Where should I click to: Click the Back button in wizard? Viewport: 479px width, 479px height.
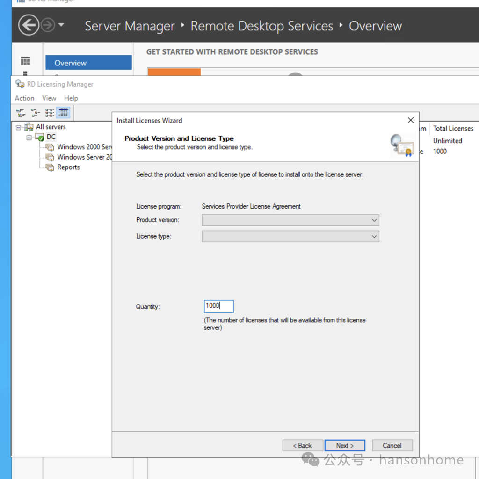pyautogui.click(x=302, y=446)
